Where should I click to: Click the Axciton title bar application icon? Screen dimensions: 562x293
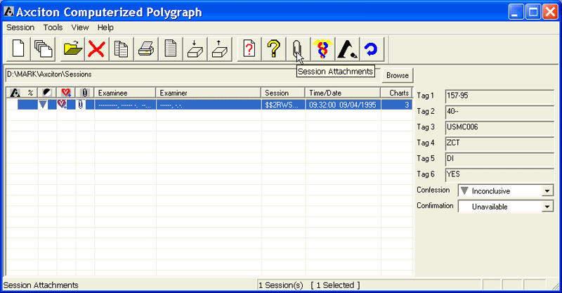pyautogui.click(x=8, y=12)
